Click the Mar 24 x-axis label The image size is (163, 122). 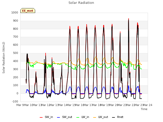point(148,105)
